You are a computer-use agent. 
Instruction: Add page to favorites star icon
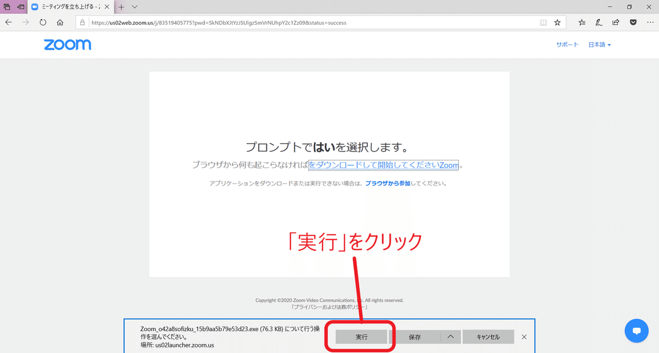click(x=557, y=23)
